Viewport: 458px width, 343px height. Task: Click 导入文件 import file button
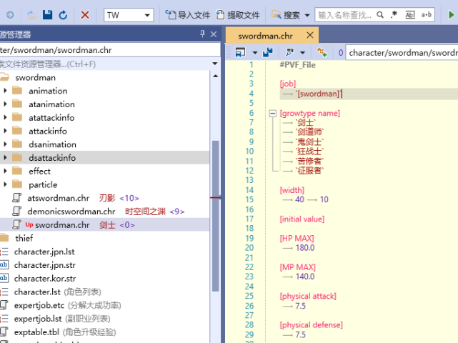click(x=189, y=14)
